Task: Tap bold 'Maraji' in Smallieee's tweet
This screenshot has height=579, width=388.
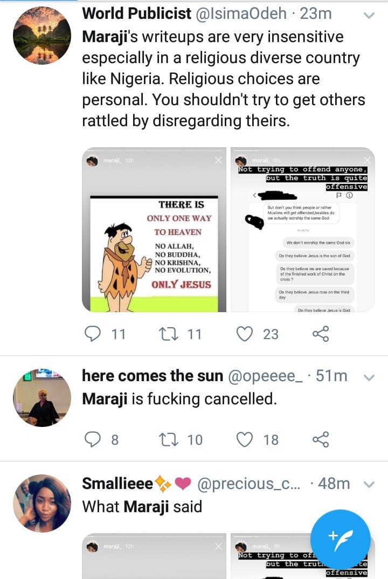Action: click(x=144, y=507)
